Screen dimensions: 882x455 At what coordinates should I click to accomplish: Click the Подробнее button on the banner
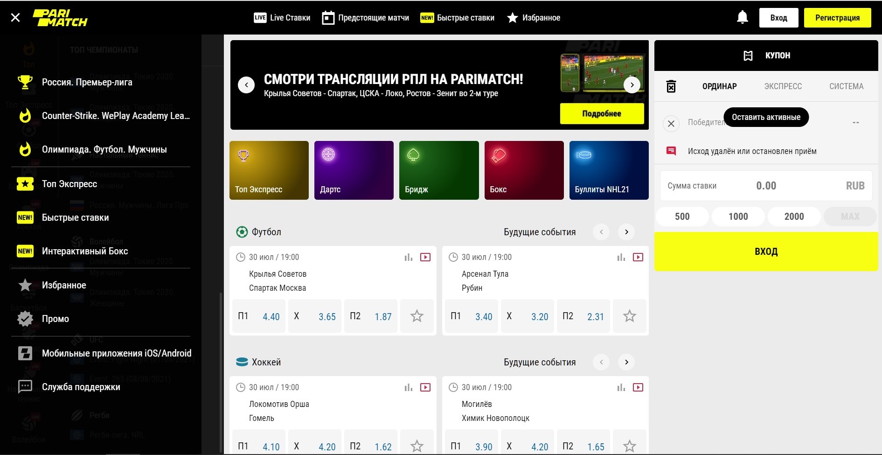tap(602, 113)
